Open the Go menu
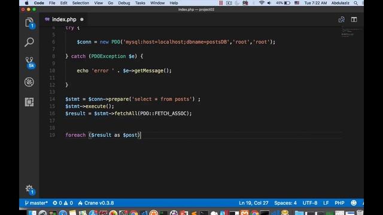383x215 pixels. point(110,3)
